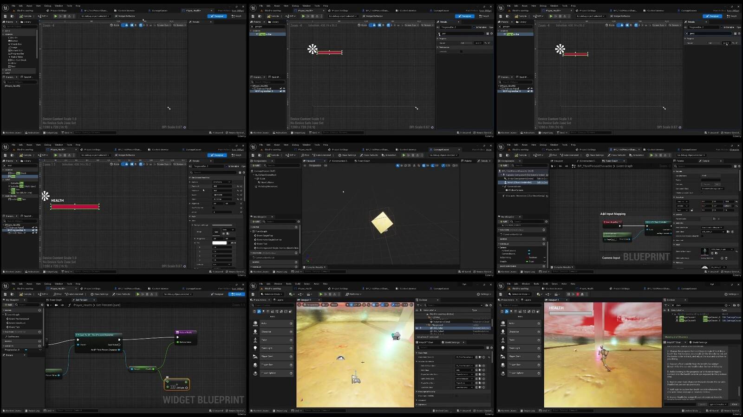Open the debug object dropdown in top-left frame
This screenshot has width=743, height=417.
pyautogui.click(x=96, y=16)
